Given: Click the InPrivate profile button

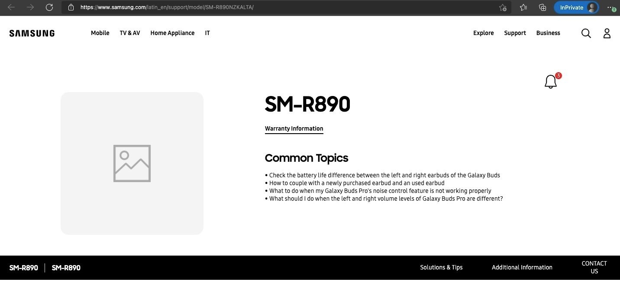Looking at the screenshot, I should coord(576,7).
